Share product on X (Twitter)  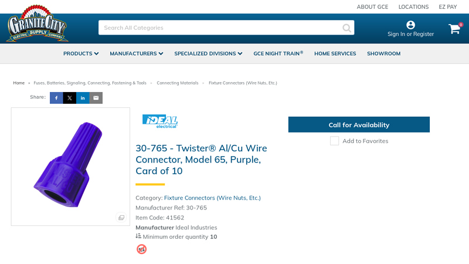[x=70, y=98]
